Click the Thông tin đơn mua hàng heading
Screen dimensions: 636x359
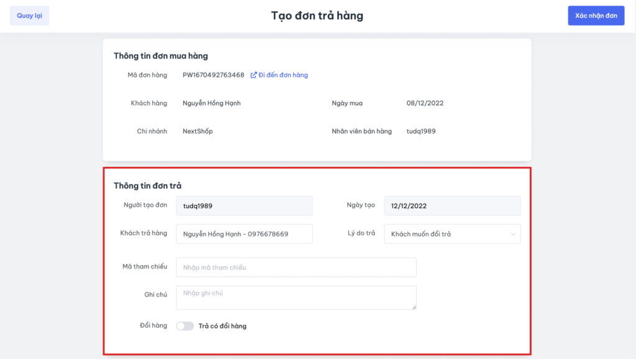tap(160, 56)
